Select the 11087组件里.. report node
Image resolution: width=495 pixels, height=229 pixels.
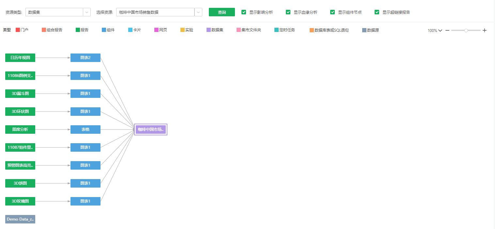click(20, 147)
